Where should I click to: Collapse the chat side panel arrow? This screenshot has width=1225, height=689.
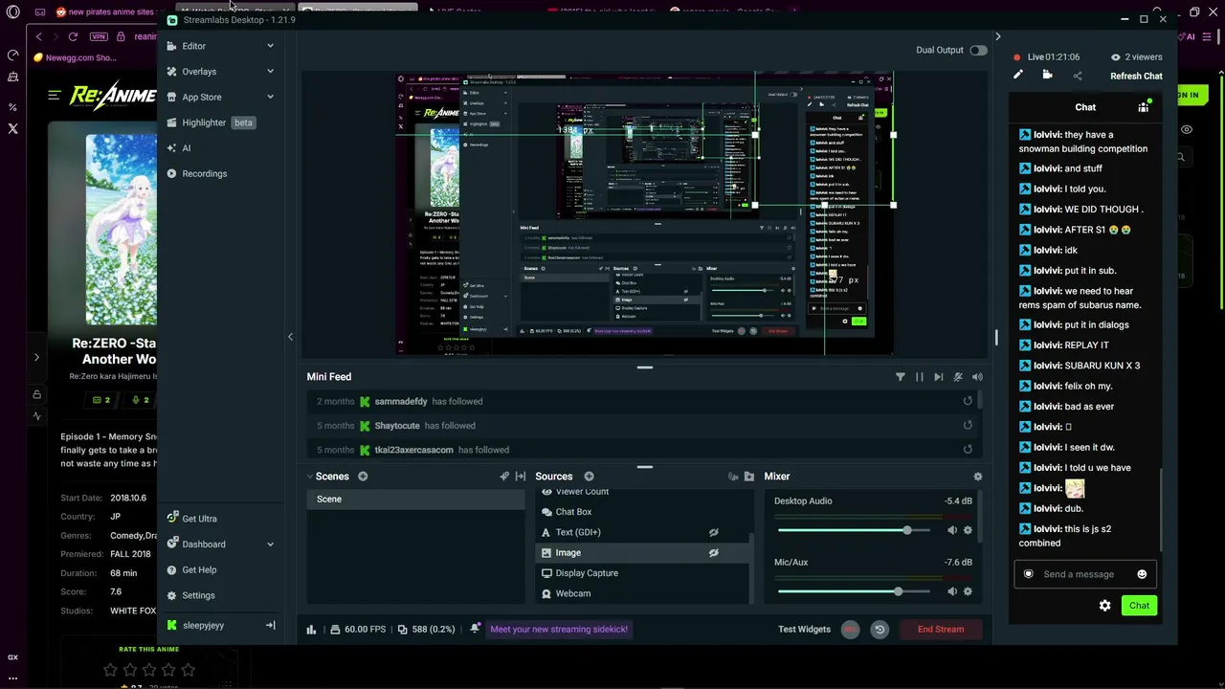tap(997, 36)
